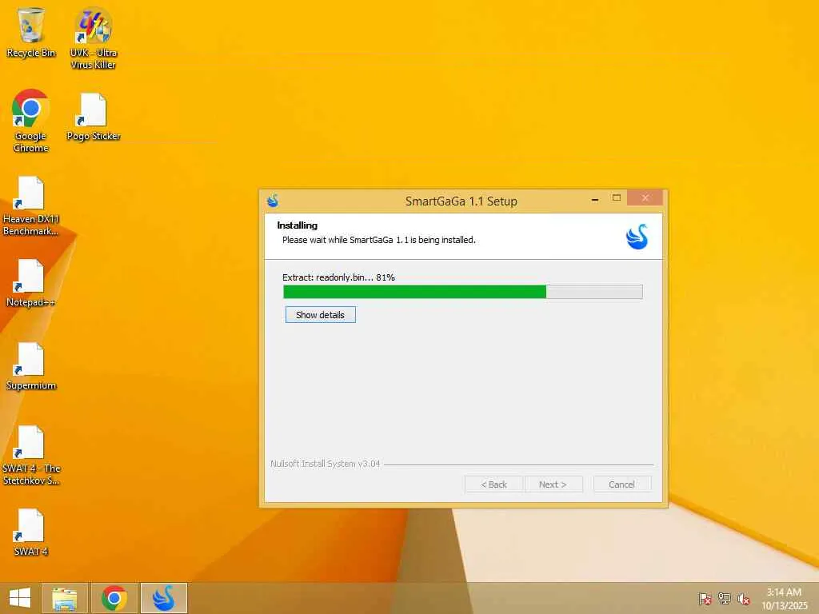Select UVK Ultra Virus Killer desktop shortcut
Screen dimensions: 819x614
(x=94, y=38)
